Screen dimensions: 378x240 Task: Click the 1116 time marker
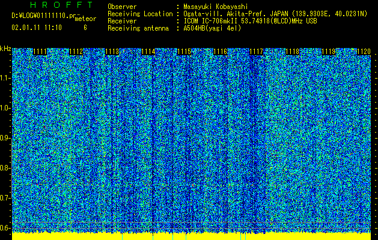(x=221, y=52)
